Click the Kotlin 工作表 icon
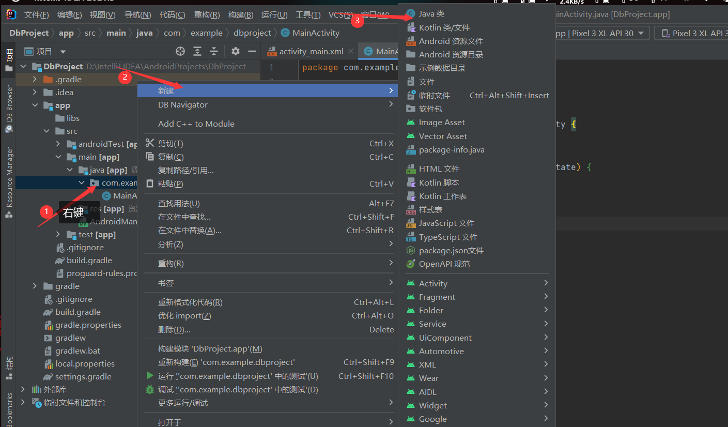Image resolution: width=728 pixels, height=427 pixels. tap(411, 196)
